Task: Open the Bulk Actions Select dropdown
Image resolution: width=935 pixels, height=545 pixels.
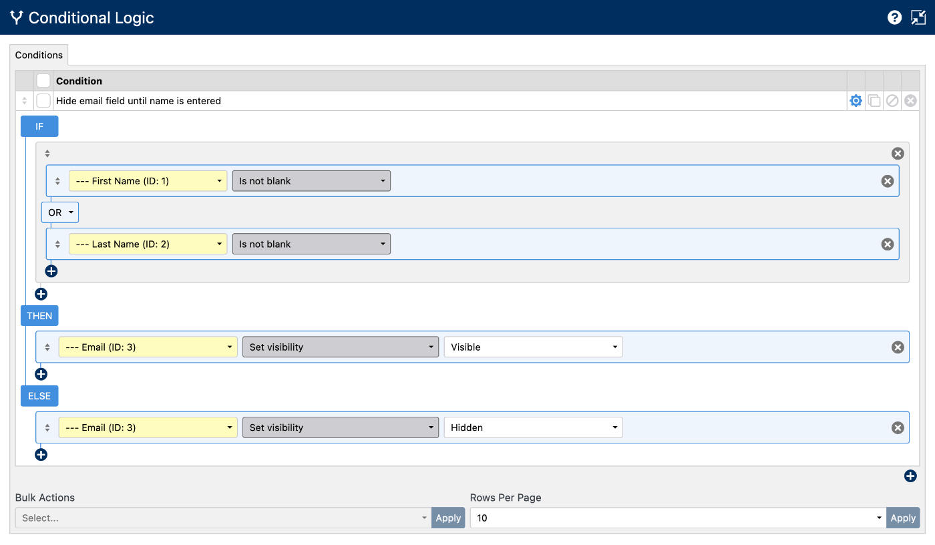Action: pyautogui.click(x=224, y=518)
